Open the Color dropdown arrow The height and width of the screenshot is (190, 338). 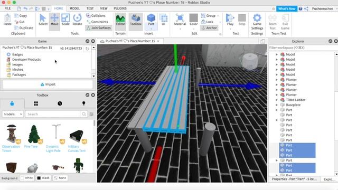click(194, 29)
